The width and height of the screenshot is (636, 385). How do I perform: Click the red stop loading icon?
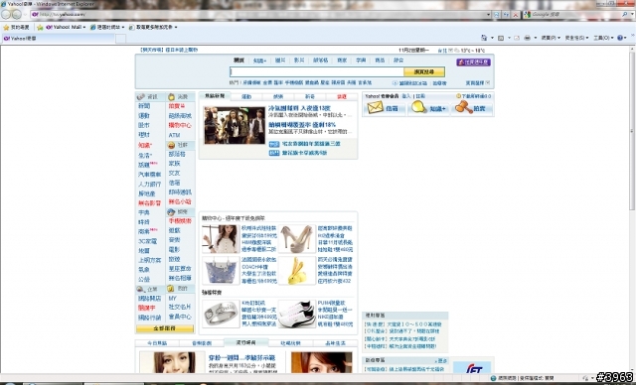coord(516,15)
